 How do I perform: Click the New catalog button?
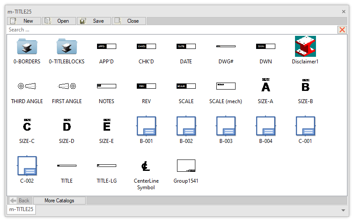coord(24,21)
